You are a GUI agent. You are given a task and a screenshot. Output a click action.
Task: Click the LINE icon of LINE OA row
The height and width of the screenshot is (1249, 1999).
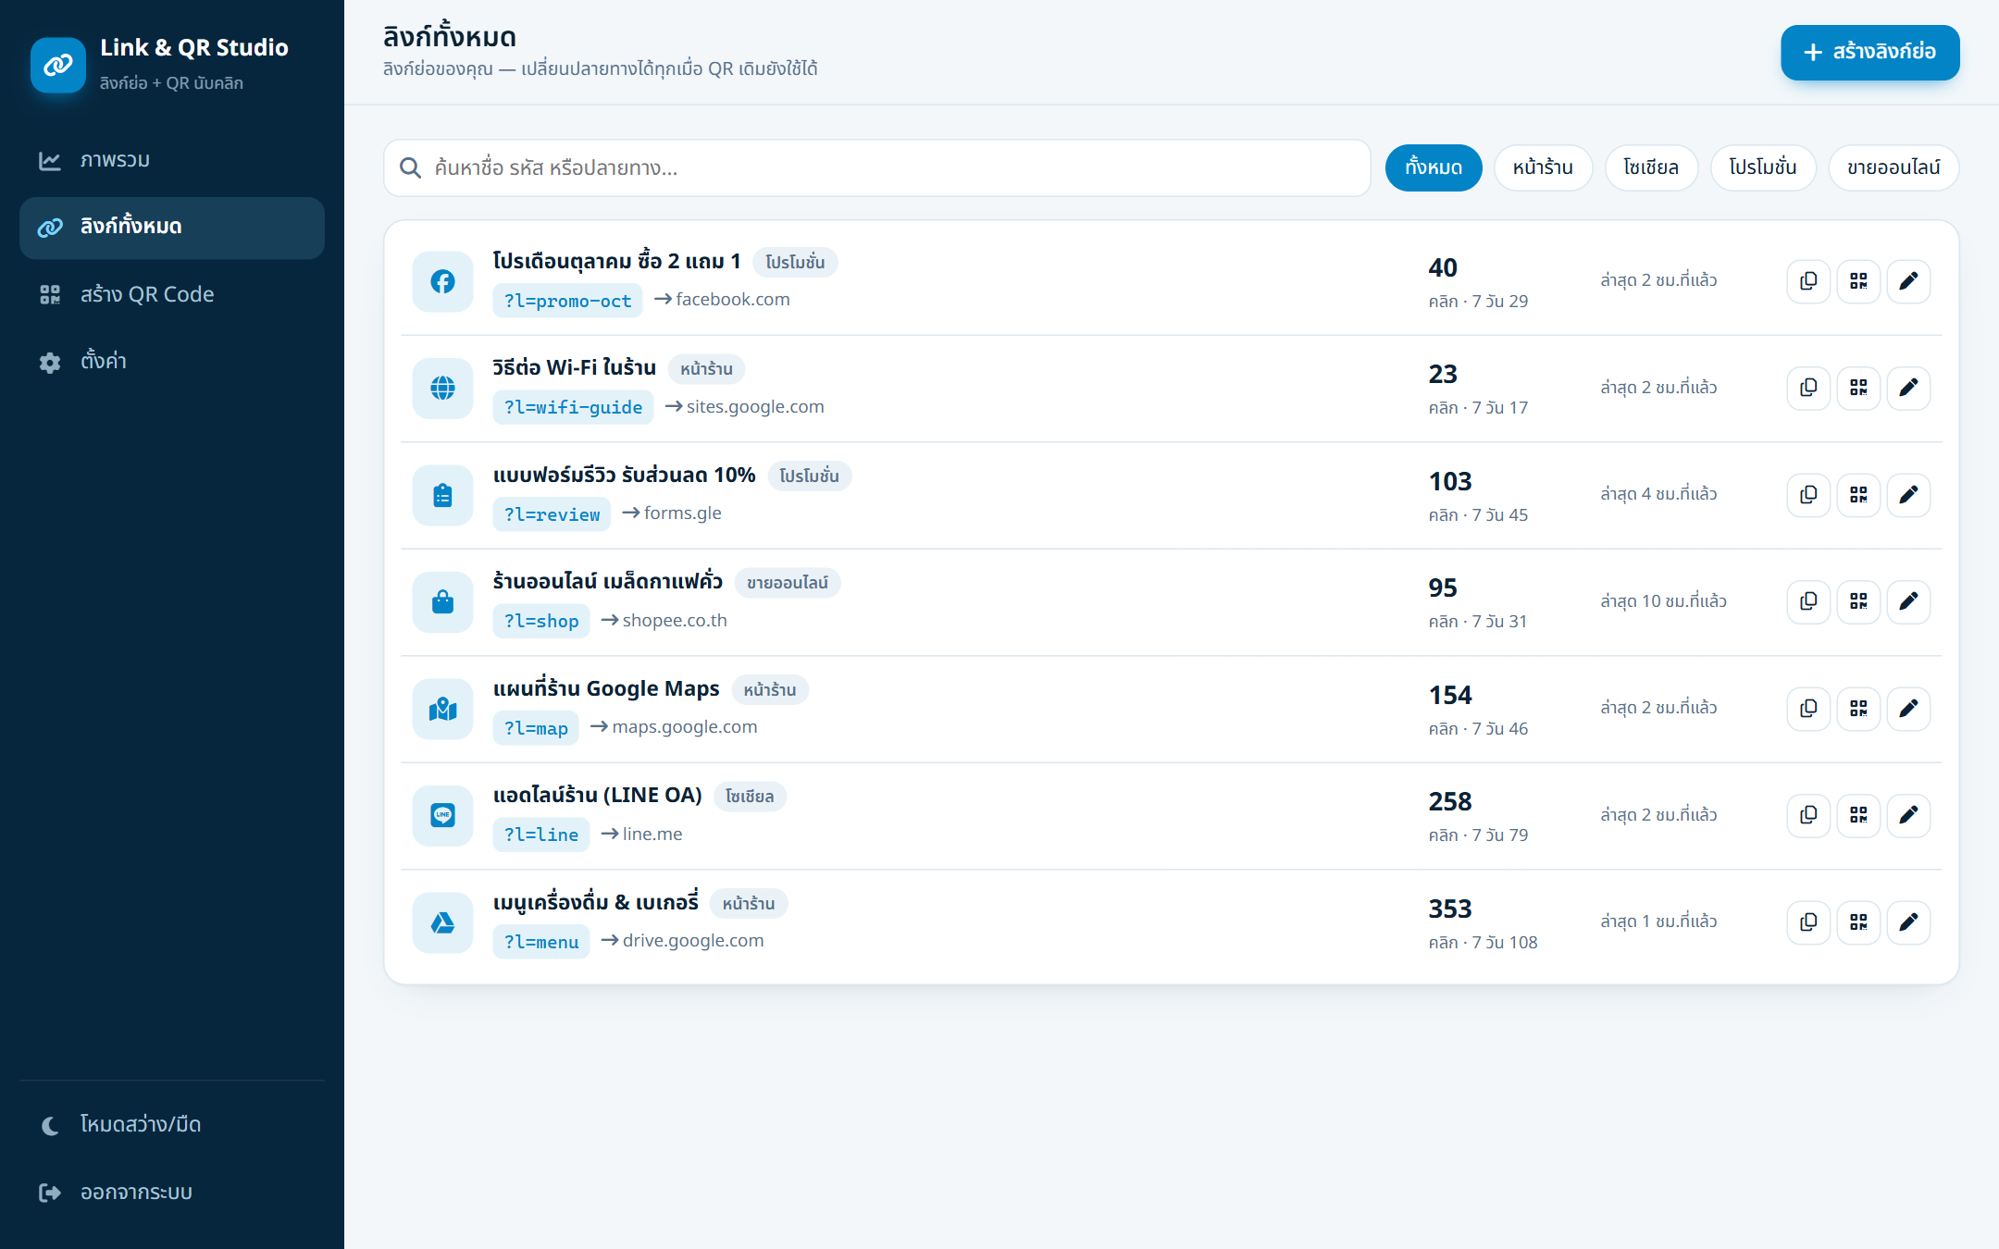pyautogui.click(x=443, y=815)
